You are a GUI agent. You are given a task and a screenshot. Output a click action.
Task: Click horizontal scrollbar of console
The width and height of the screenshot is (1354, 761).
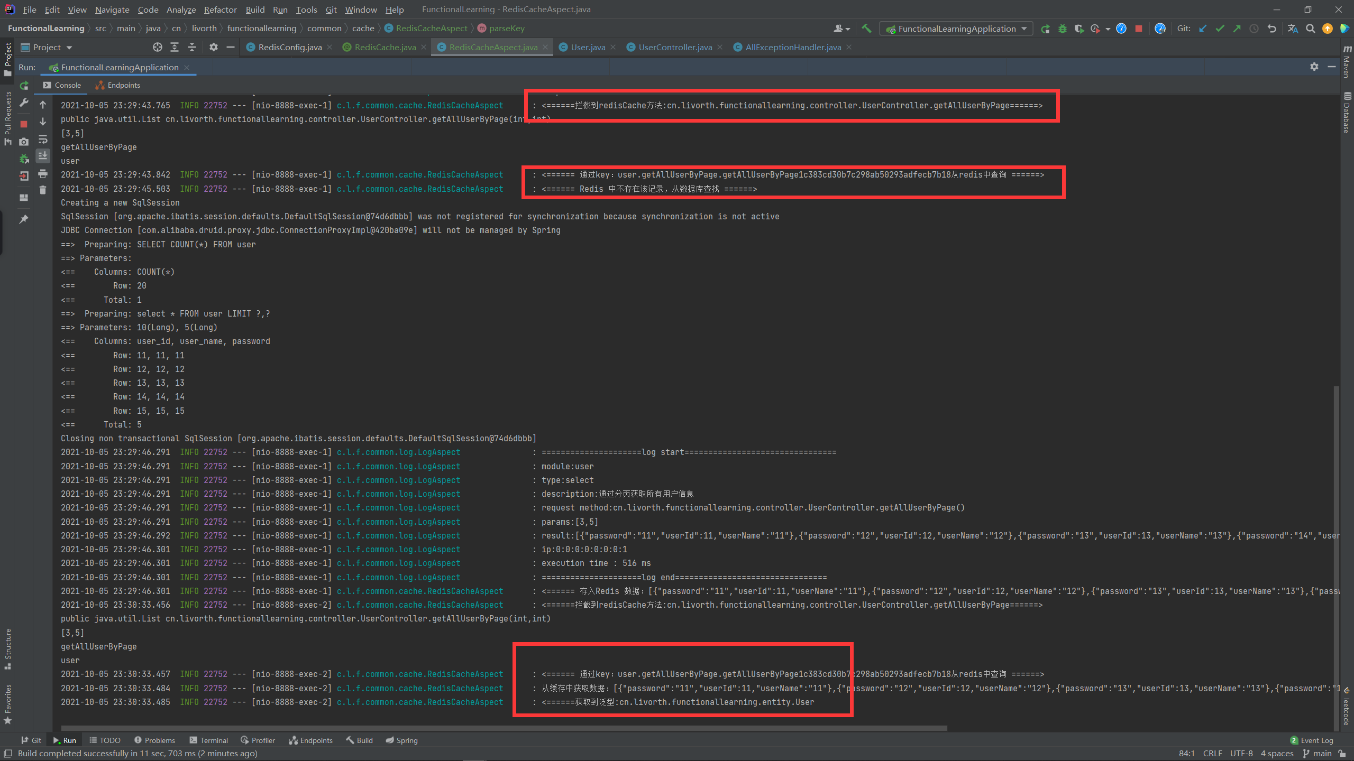(504, 728)
